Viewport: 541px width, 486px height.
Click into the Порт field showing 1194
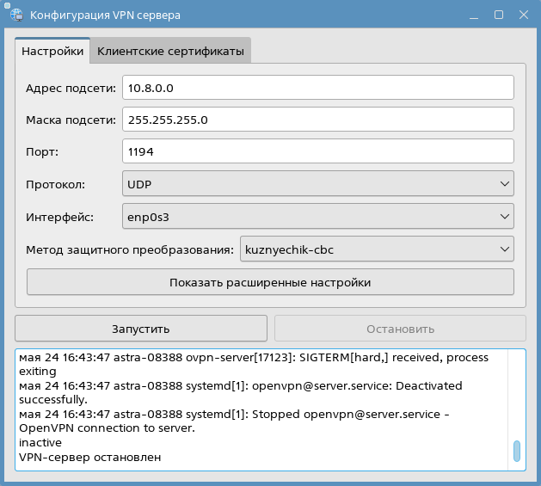317,151
